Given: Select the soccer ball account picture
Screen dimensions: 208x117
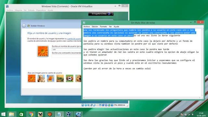Looking at the screenshot, I should coord(70,78).
